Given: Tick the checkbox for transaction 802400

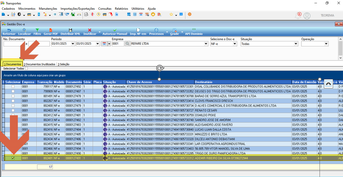Looking at the screenshot, I should pos(13,106).
